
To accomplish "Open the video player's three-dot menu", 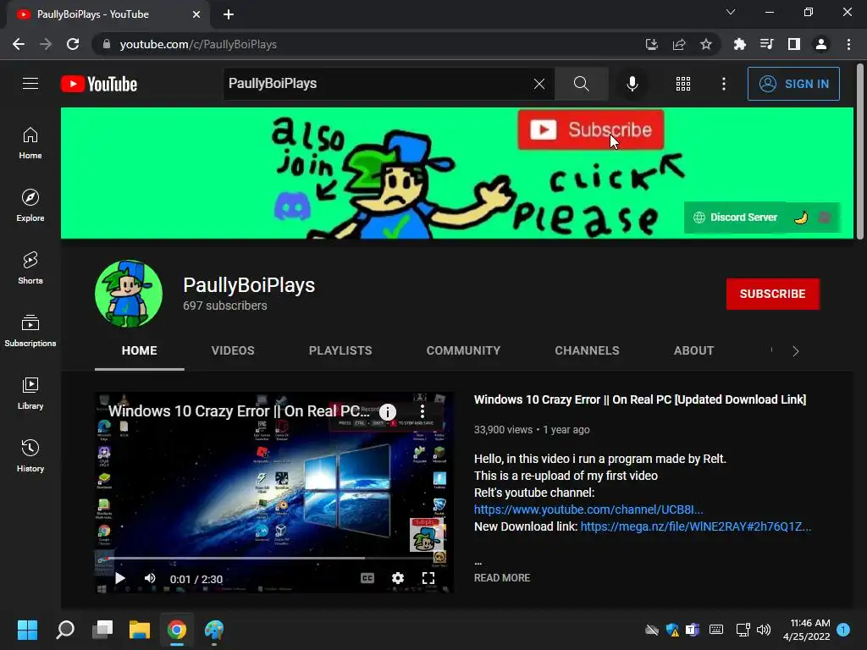I will tap(422, 411).
